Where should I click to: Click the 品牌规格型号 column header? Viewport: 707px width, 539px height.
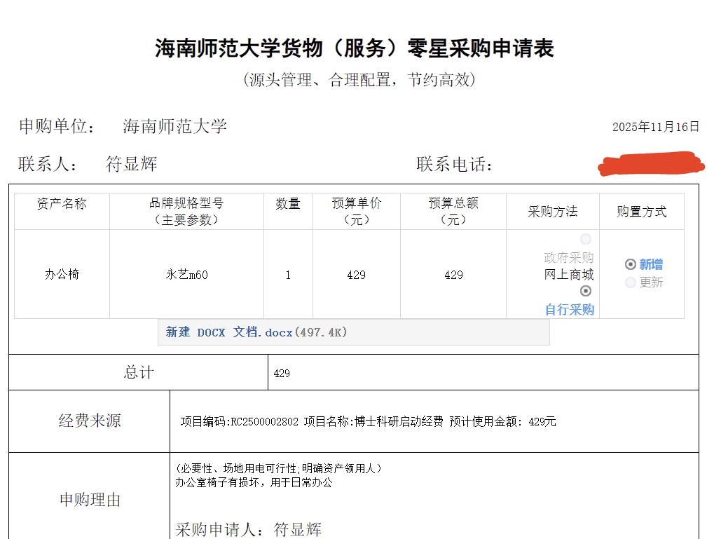(x=186, y=211)
